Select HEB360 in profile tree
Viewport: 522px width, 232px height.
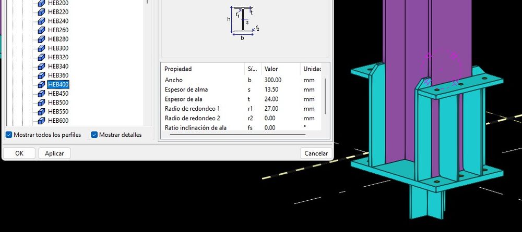point(58,75)
